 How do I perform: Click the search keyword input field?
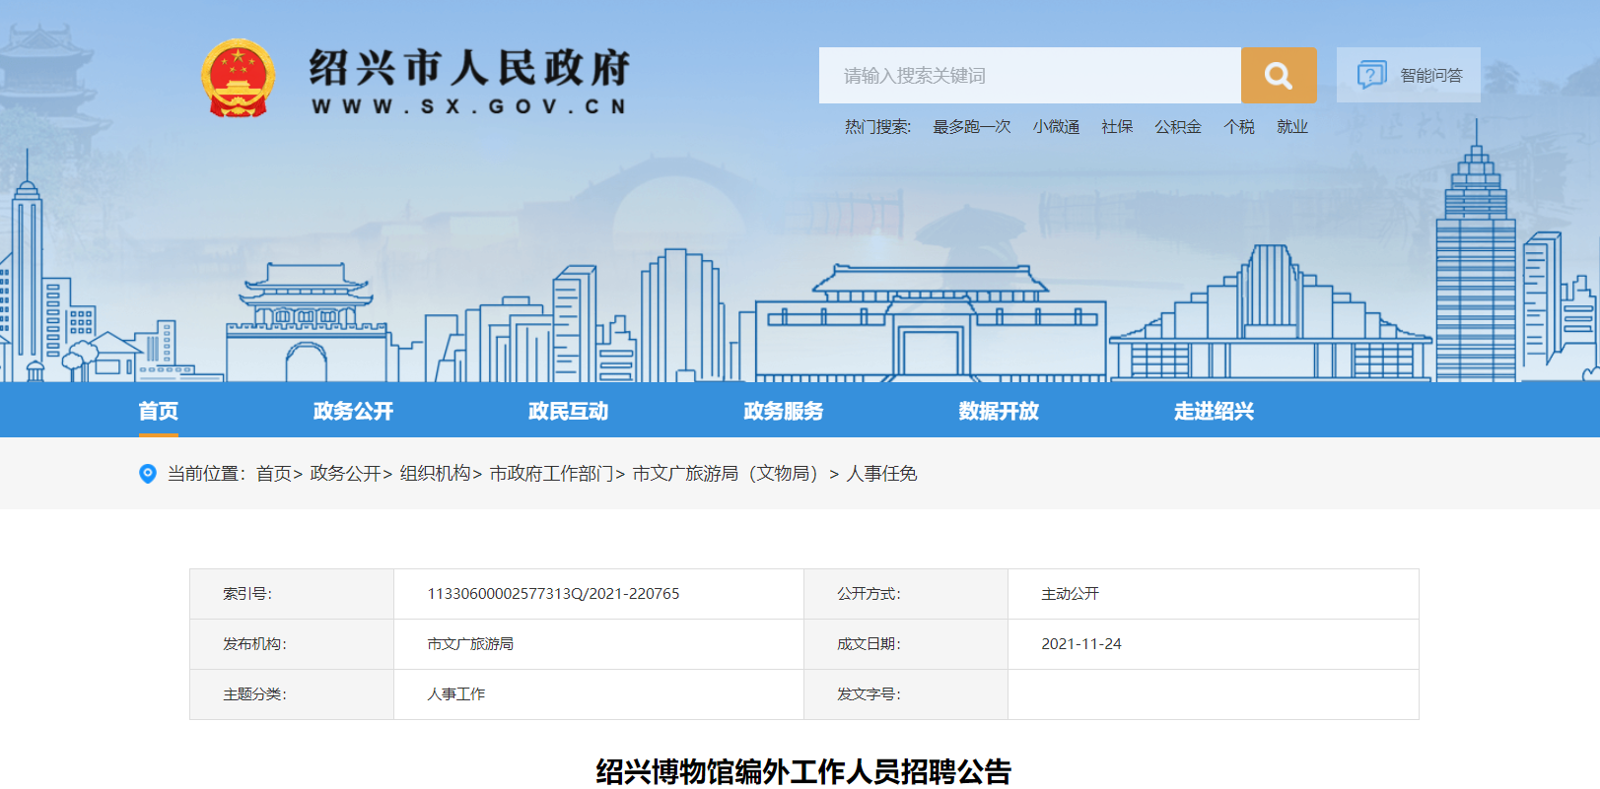(x=1030, y=75)
